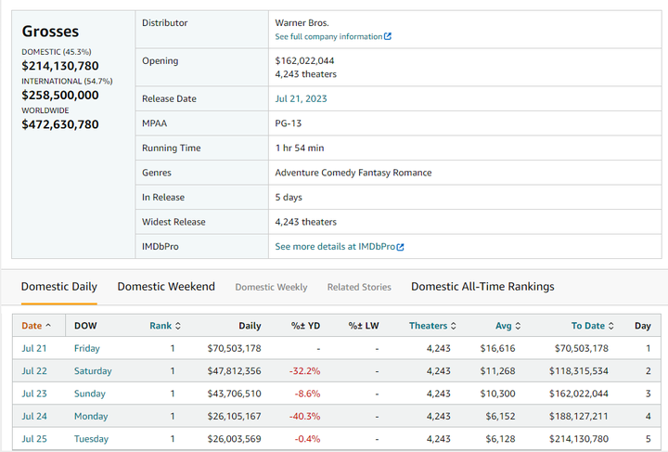Click daily gross $26,105,167

pos(234,416)
